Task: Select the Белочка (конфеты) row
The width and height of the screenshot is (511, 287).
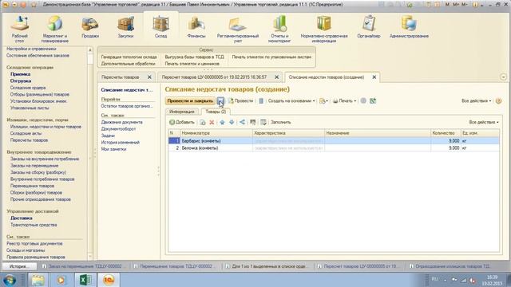Action: [x=334, y=148]
